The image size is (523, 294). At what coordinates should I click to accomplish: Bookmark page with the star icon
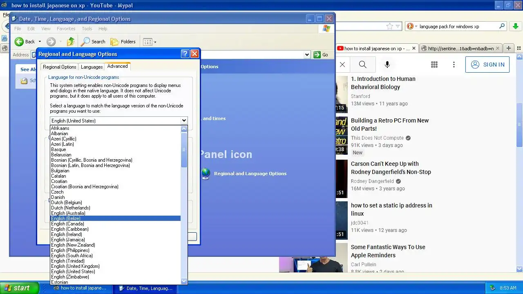pyautogui.click(x=390, y=26)
